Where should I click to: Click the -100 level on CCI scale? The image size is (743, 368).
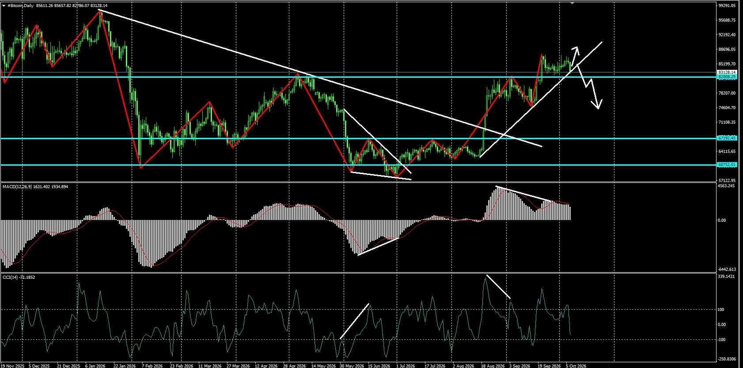[722, 340]
